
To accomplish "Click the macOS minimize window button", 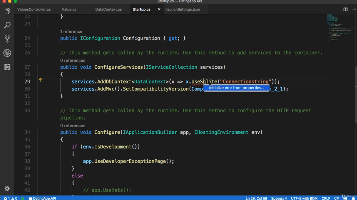I will pos(10,1).
